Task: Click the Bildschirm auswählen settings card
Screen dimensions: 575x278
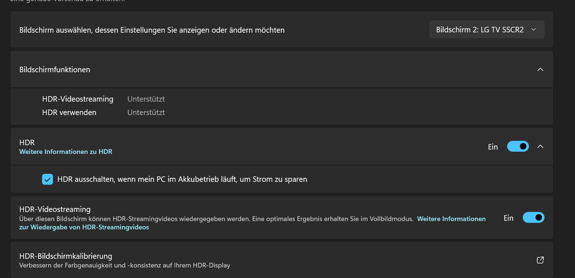Action: pyautogui.click(x=152, y=30)
